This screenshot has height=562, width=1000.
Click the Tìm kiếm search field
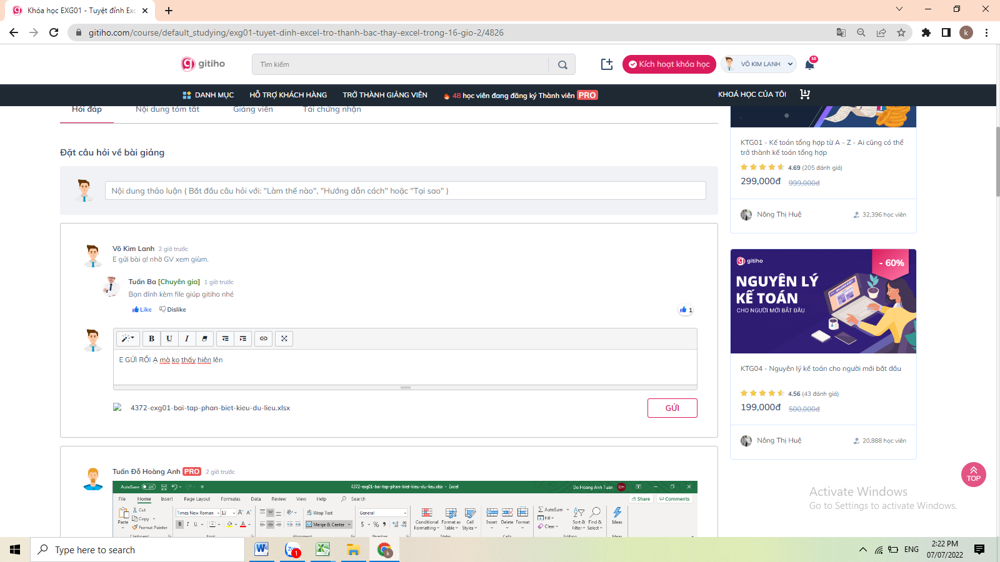[400, 64]
